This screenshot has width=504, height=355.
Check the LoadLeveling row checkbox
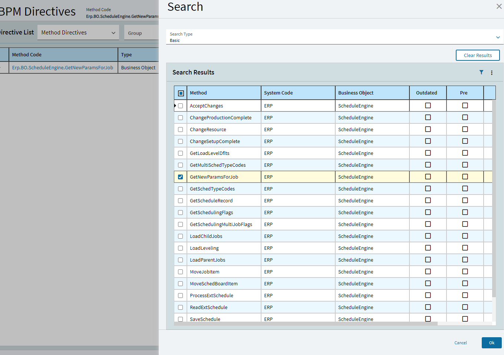click(181, 248)
